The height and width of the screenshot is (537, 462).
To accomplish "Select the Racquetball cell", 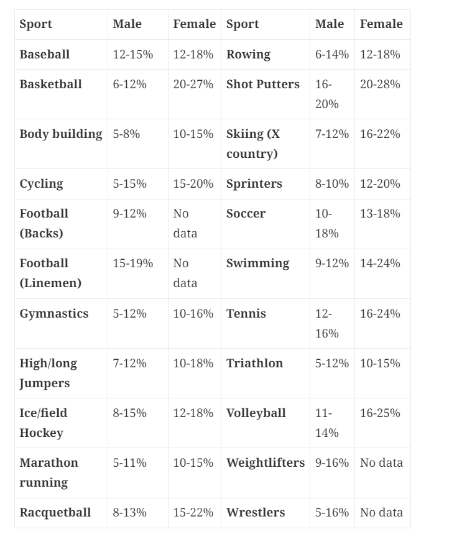I will 55,512.
